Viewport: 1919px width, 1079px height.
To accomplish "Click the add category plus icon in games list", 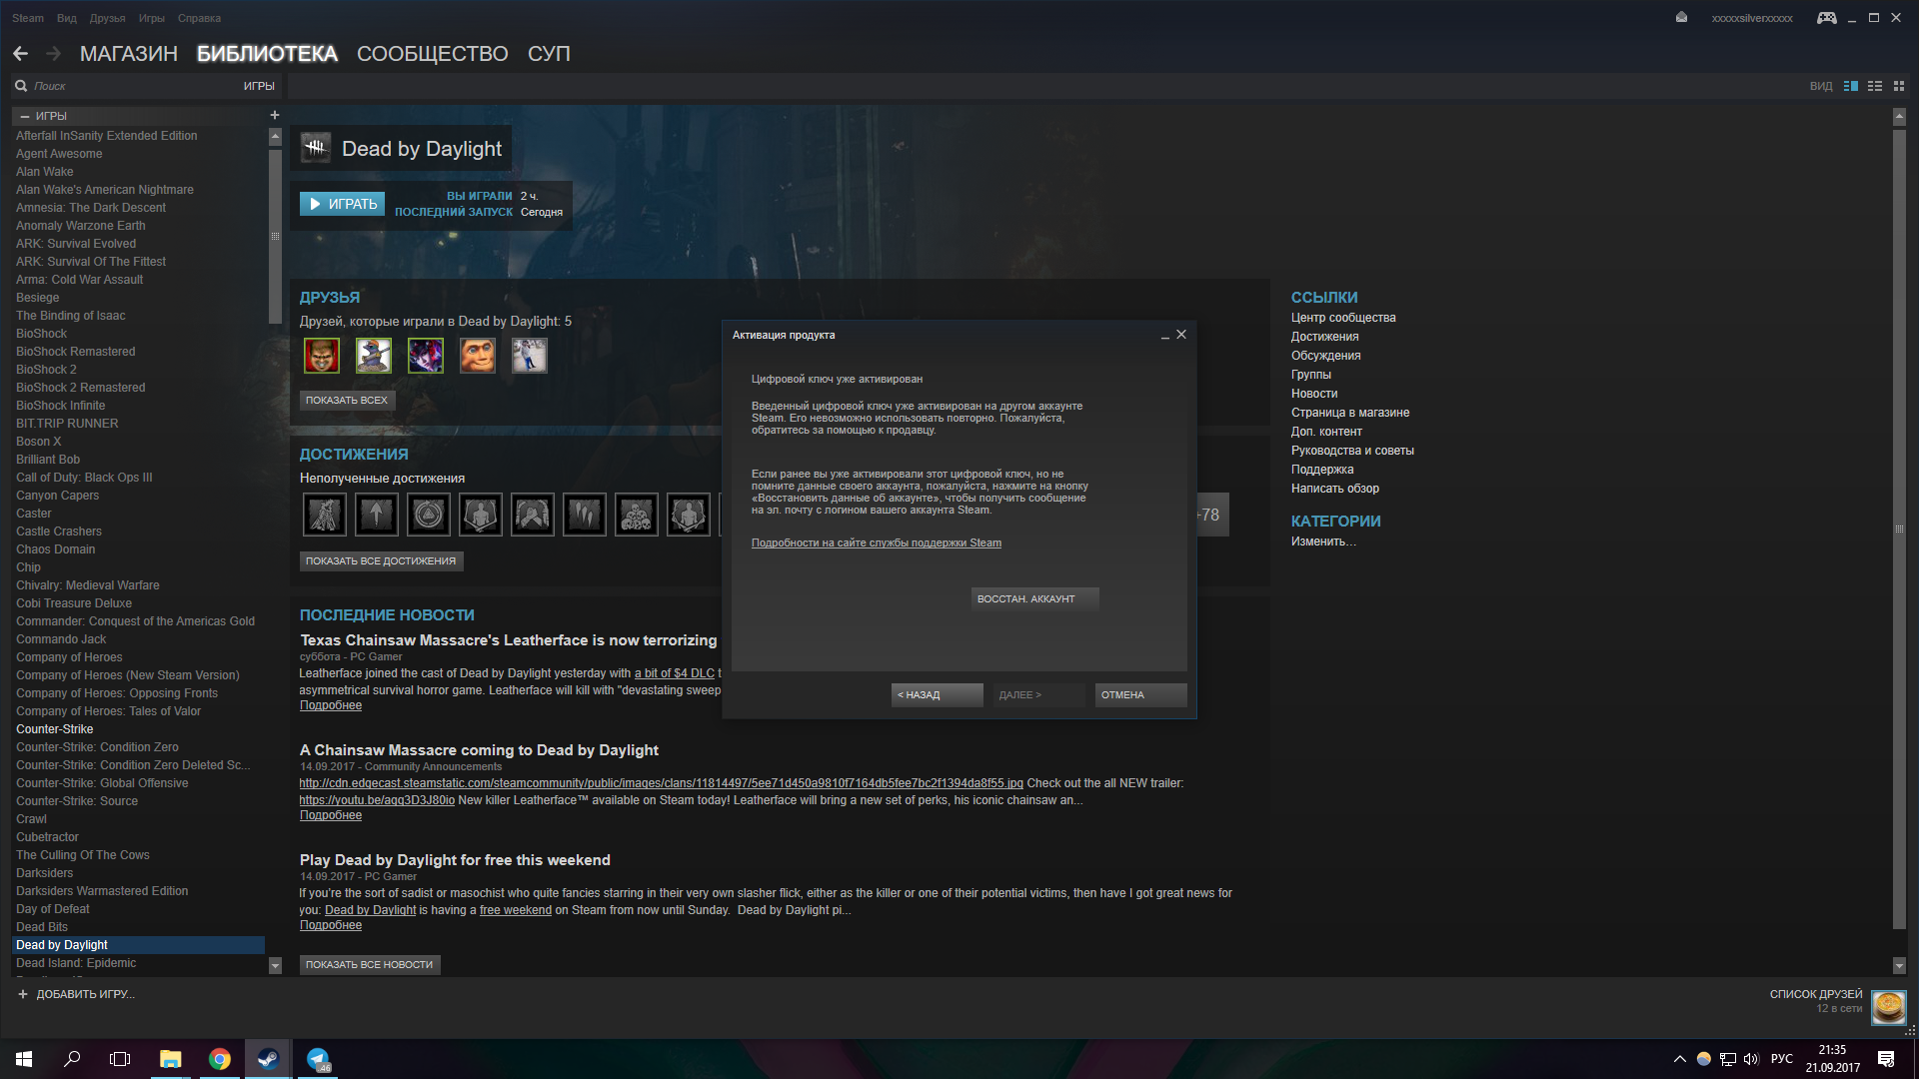I will tap(275, 115).
